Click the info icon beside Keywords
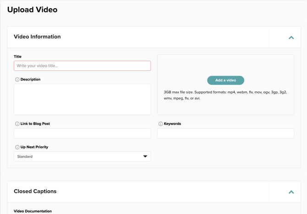The width and height of the screenshot is (307, 214). click(x=160, y=124)
